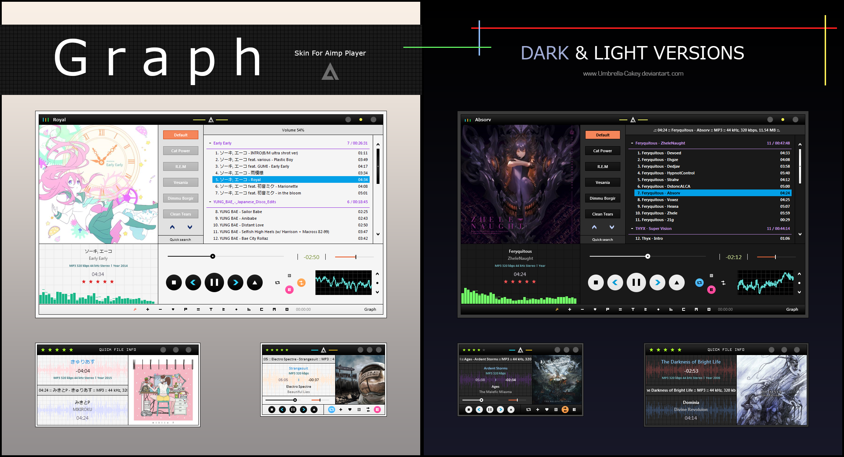
Task: Click the minus remove icon in light player bottom bar
Action: pyautogui.click(x=160, y=309)
